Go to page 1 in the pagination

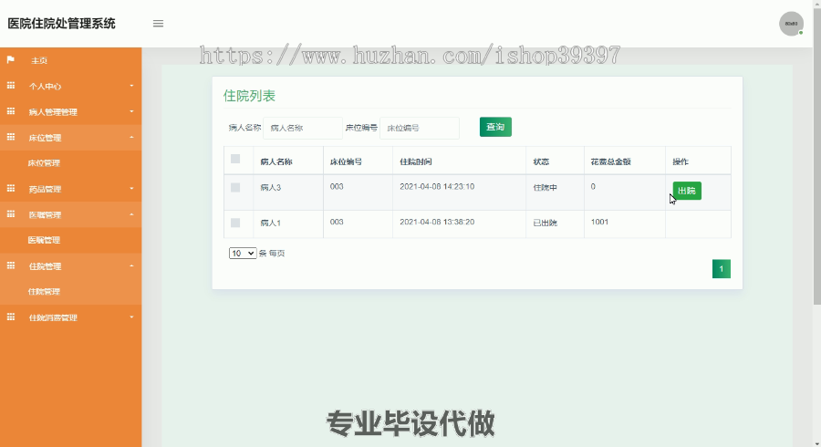[721, 269]
